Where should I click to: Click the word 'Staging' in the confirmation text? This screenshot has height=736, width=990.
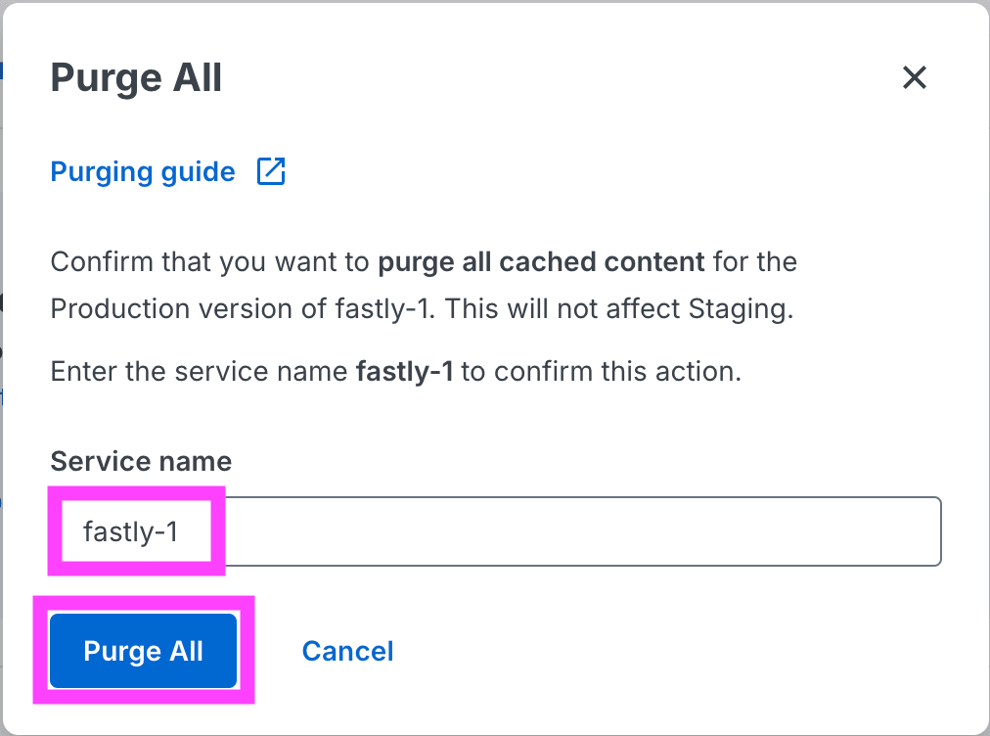click(x=742, y=308)
